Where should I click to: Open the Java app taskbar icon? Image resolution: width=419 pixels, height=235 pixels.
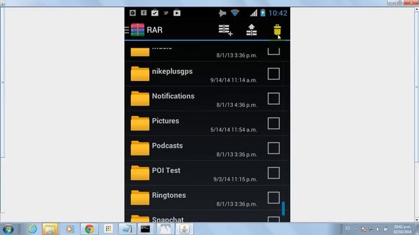pyautogui.click(x=185, y=229)
